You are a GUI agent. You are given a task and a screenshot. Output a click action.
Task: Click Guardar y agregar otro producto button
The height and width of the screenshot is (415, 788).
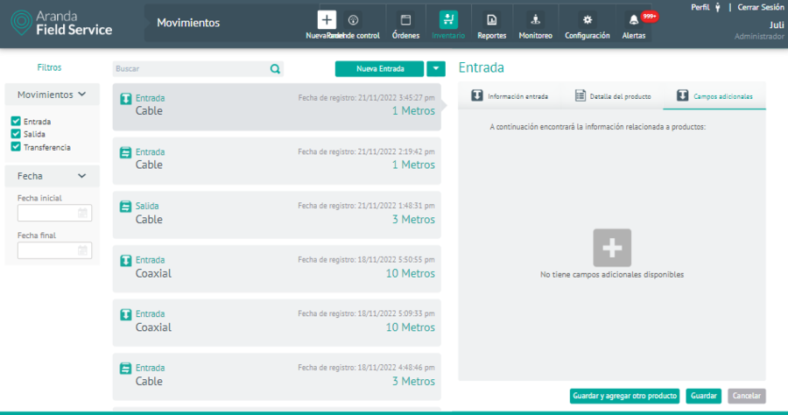pyautogui.click(x=625, y=396)
